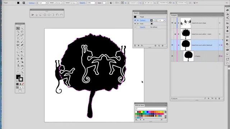Select the Eyedropper tool
This screenshot has width=230, height=129.
point(18,62)
